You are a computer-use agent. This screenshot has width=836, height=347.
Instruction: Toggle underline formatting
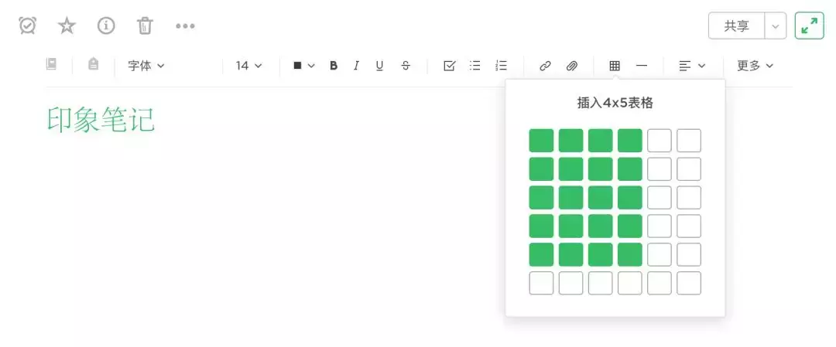click(x=379, y=66)
